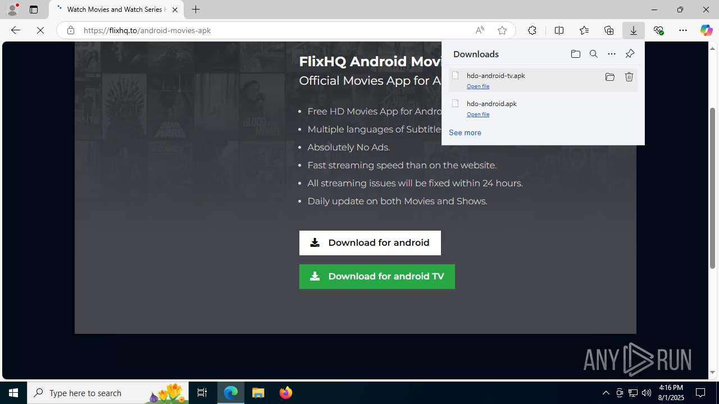Open the network icon in tray
Image resolution: width=719 pixels, height=404 pixels.
tap(633, 393)
